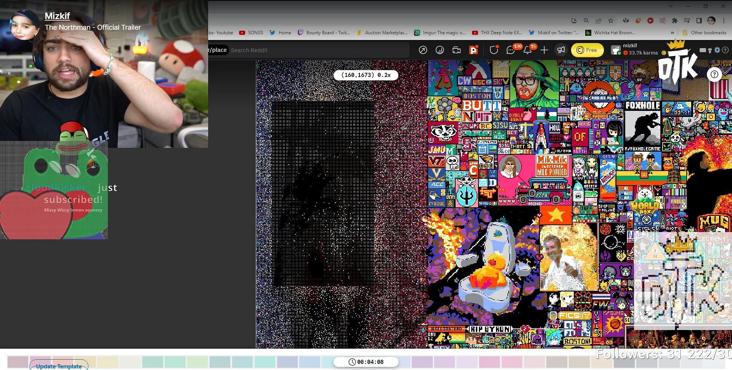Screen dimensions: 732x370
Task: Open the extensions puzzle piece icon
Action: pyautogui.click(x=674, y=21)
